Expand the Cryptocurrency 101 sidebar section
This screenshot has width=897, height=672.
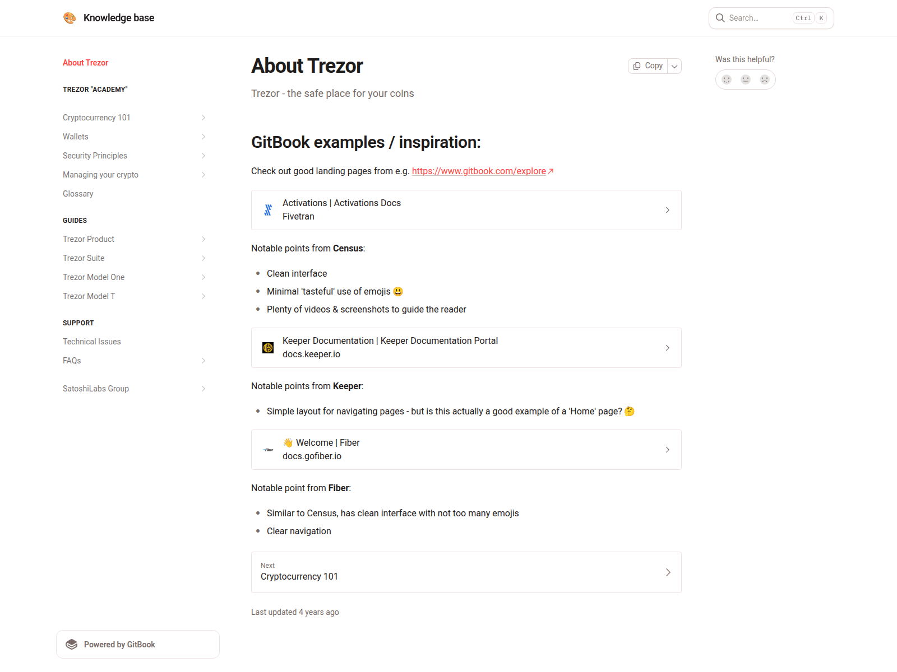pyautogui.click(x=204, y=118)
